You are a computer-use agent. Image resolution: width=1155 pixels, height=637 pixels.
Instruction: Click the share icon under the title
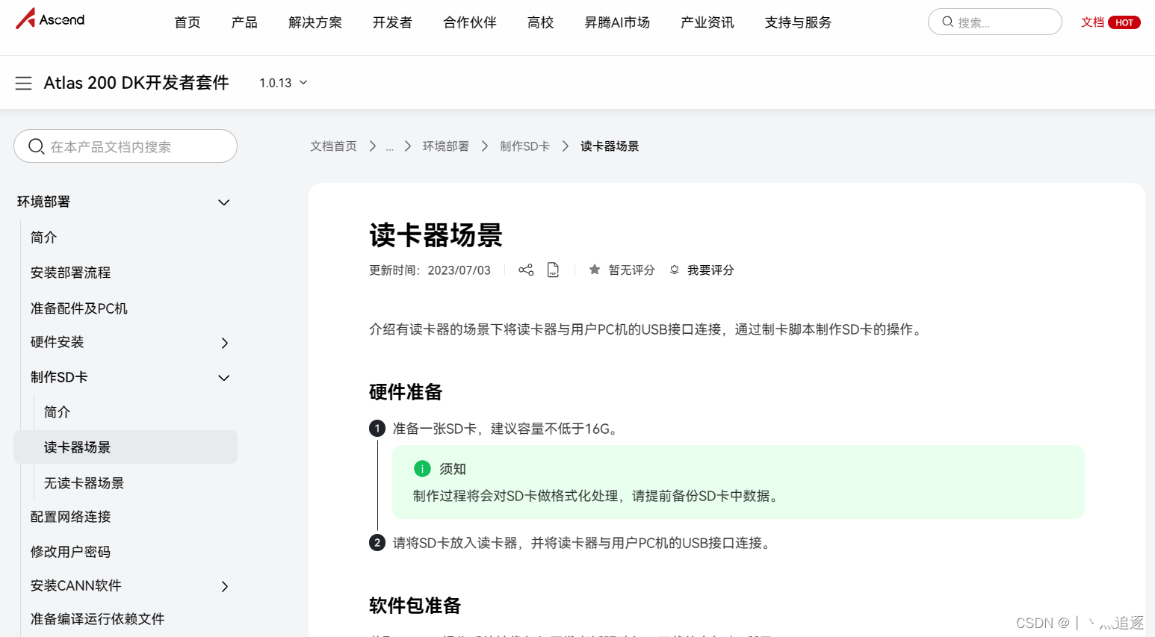[526, 270]
